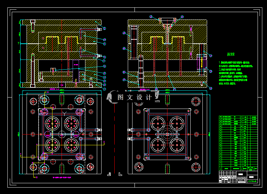Screen dimensions: 267x194
Task: Select part balloon 4 in section A-A
Action: 104,77
